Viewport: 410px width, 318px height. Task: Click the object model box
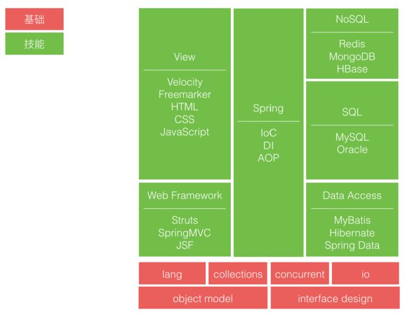click(203, 298)
